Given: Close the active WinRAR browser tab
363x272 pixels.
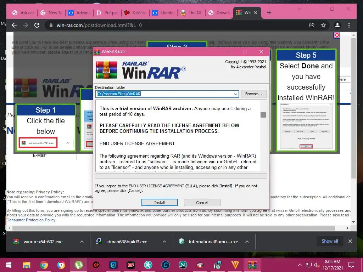Looking at the screenshot, I should 256,13.
